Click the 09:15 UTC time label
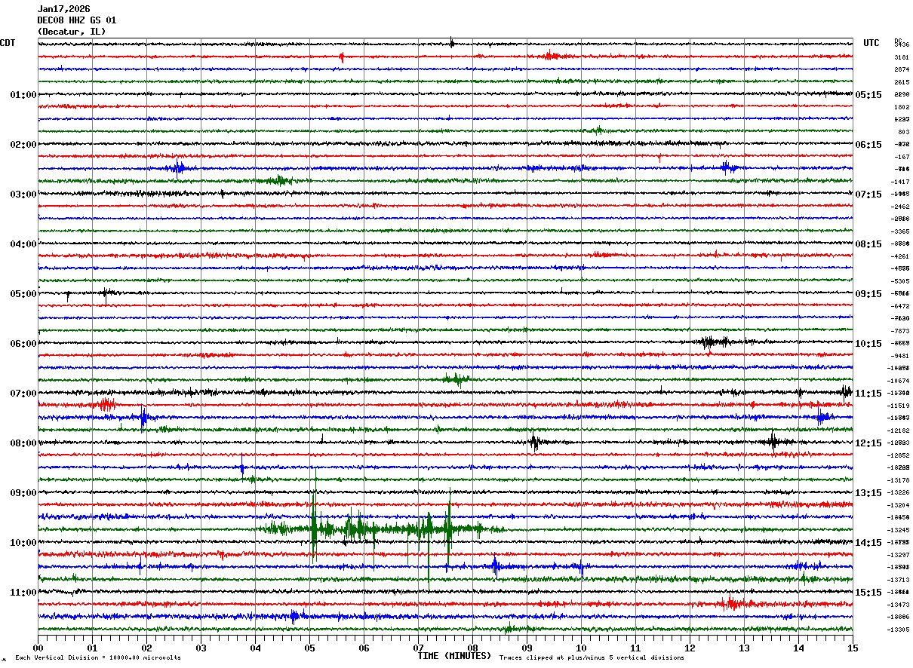Viewport: 913px width, 668px height. [x=868, y=294]
